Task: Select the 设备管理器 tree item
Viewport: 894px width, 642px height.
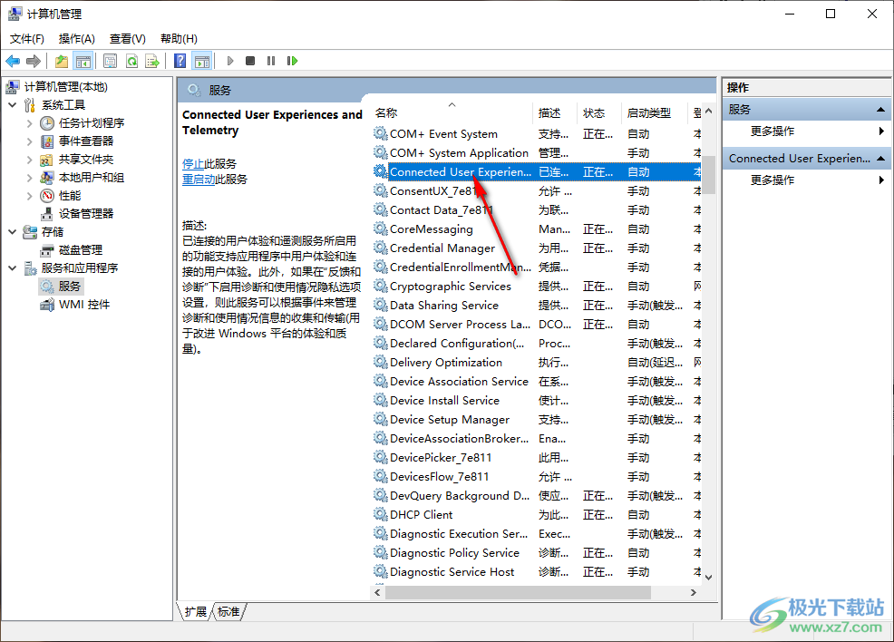Action: (x=85, y=214)
